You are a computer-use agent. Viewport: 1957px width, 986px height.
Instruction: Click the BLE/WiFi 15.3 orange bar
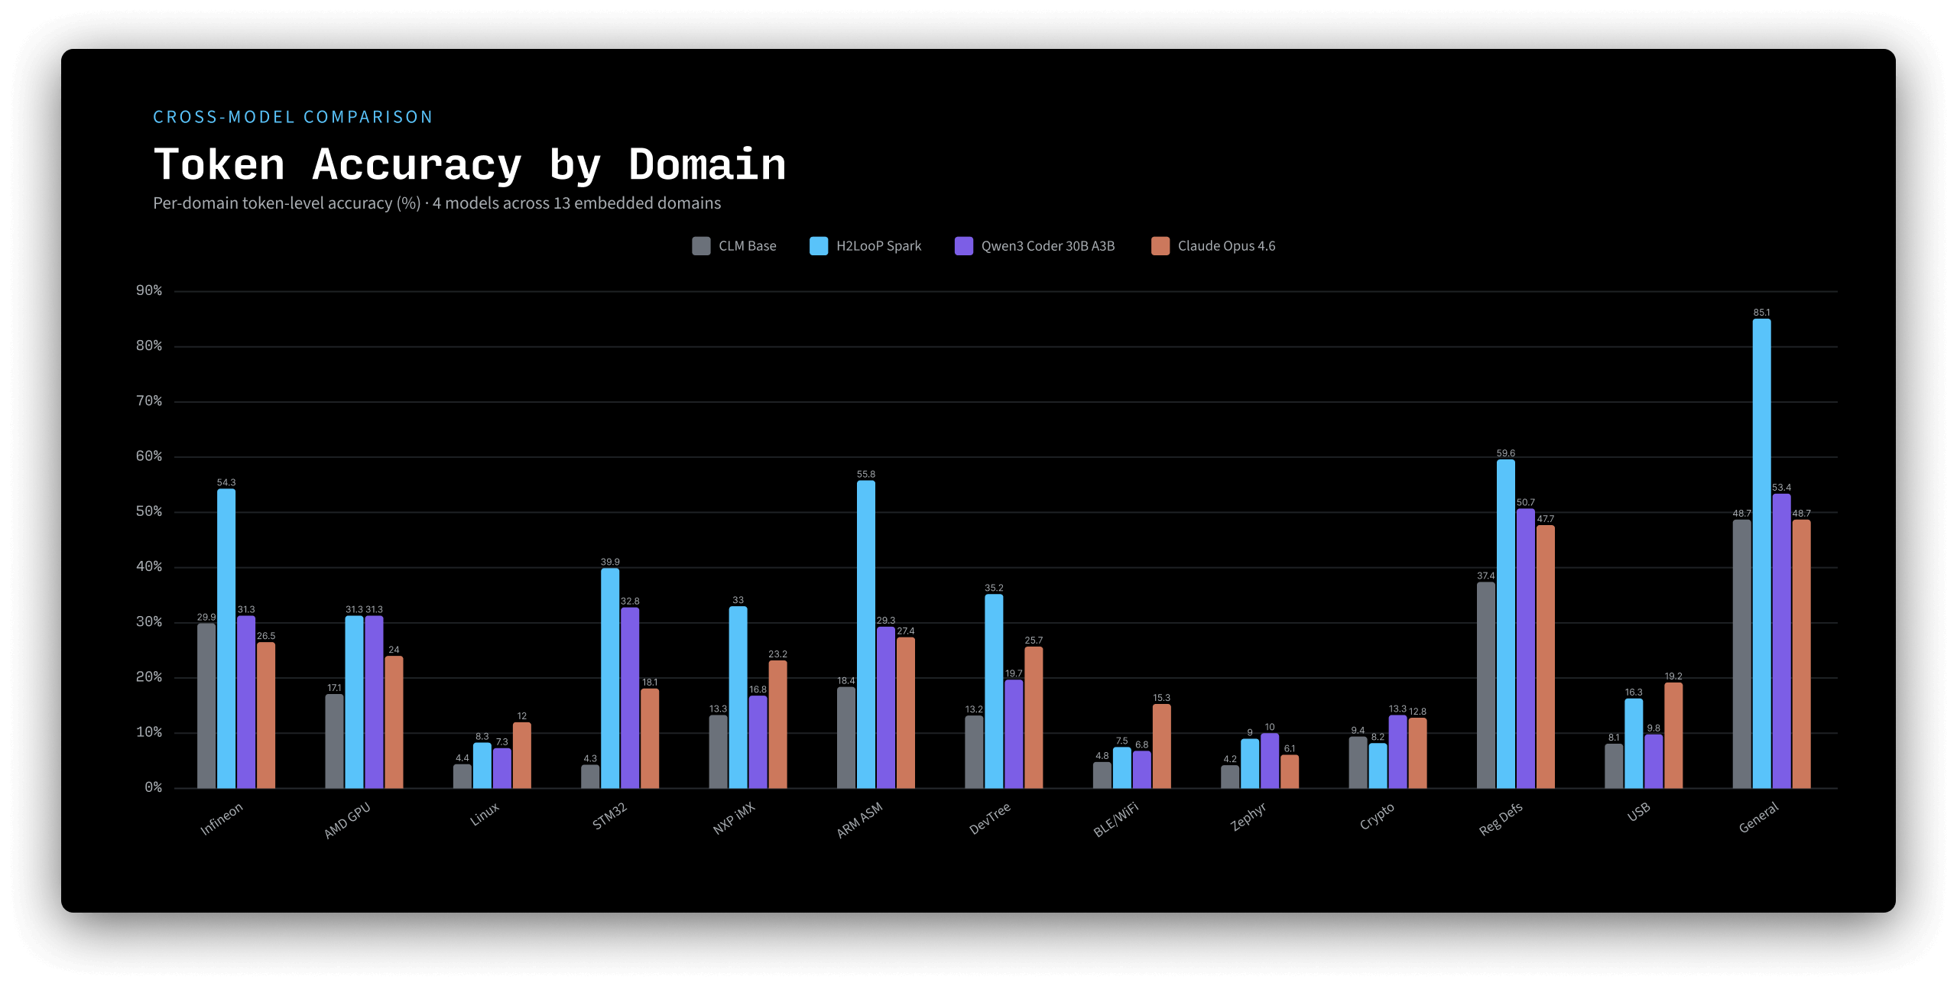pos(1161,746)
